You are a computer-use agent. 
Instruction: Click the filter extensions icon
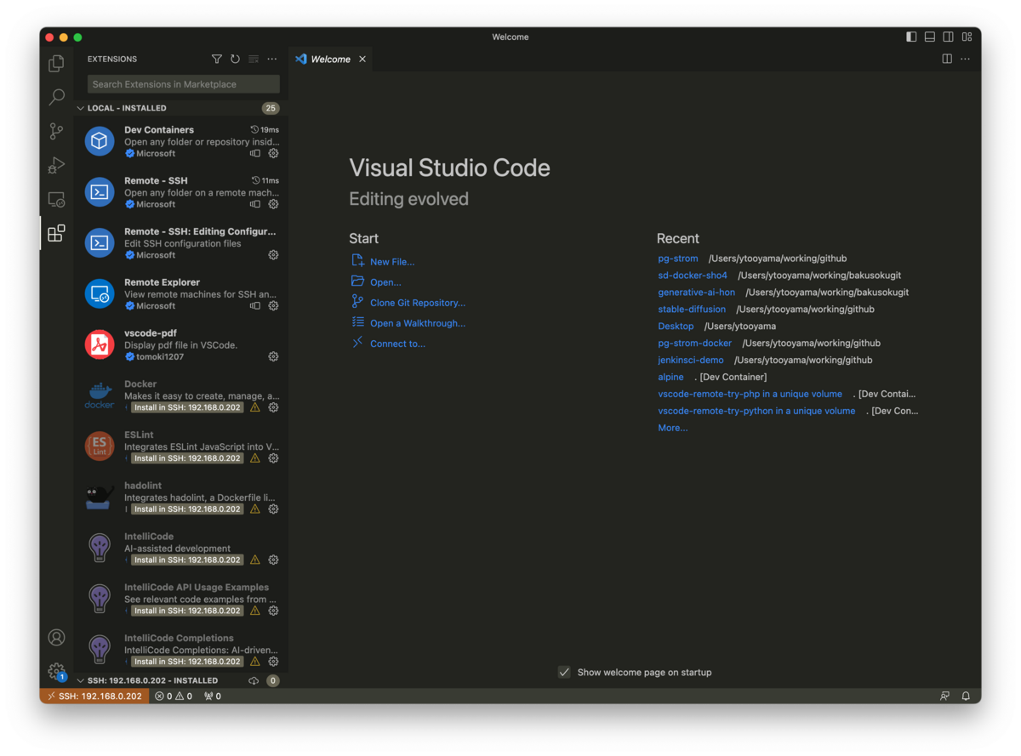click(x=217, y=59)
